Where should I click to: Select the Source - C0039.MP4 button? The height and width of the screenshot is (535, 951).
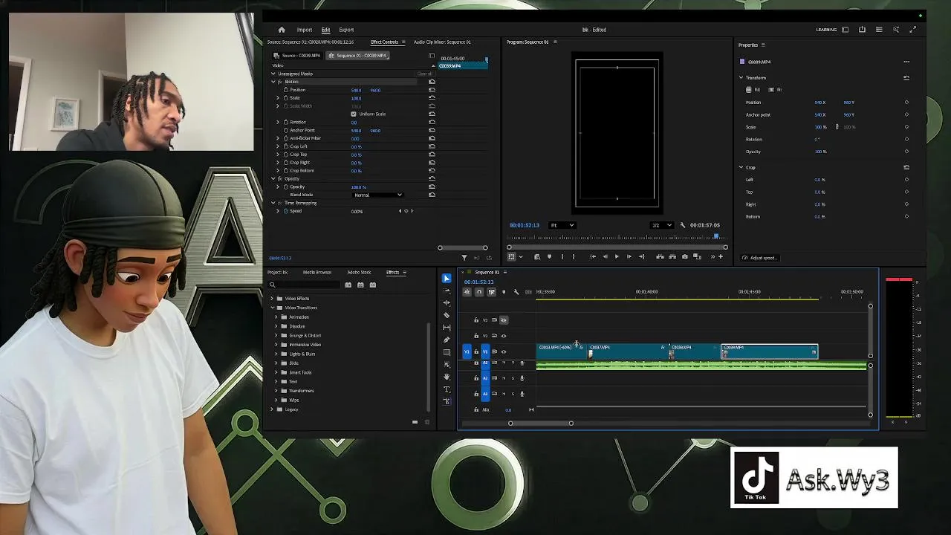pyautogui.click(x=296, y=56)
